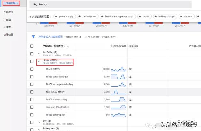Open trend sparkline for samsung 18650 battery
This screenshot has width=201, height=131.
[118, 107]
